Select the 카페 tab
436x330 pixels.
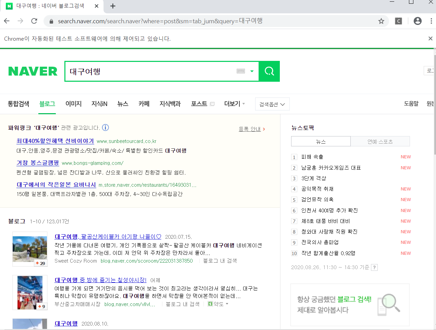point(144,104)
